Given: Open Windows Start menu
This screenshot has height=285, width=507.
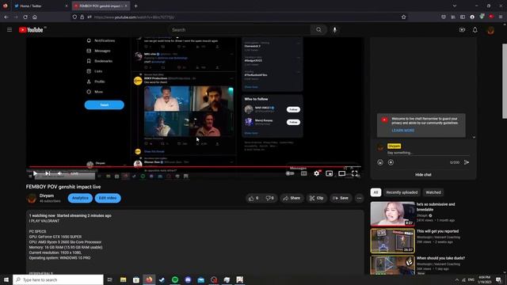Looking at the screenshot, I should click(6, 279).
